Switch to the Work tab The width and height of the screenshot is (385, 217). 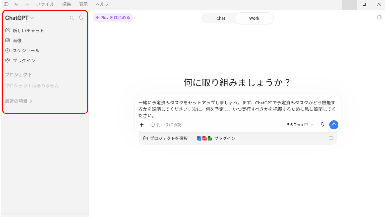coord(254,18)
